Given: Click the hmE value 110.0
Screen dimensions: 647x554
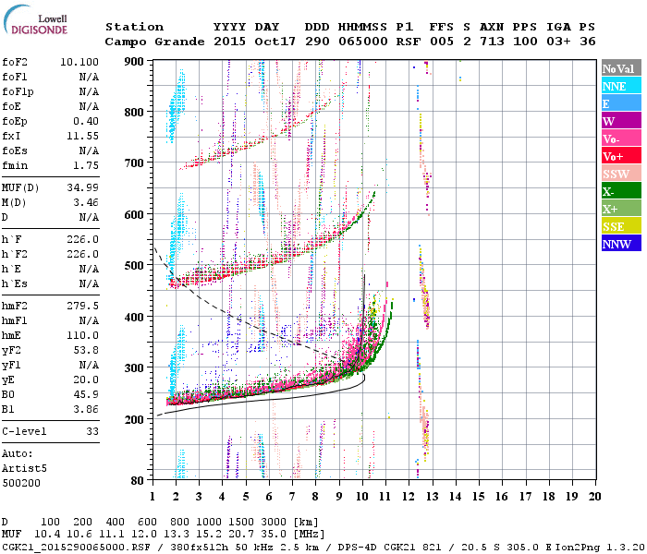Looking at the screenshot, I should pyautogui.click(x=82, y=335).
